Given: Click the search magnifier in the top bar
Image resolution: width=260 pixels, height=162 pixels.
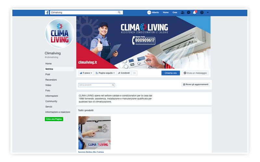Looking at the screenshot, I should [x=119, y=12].
